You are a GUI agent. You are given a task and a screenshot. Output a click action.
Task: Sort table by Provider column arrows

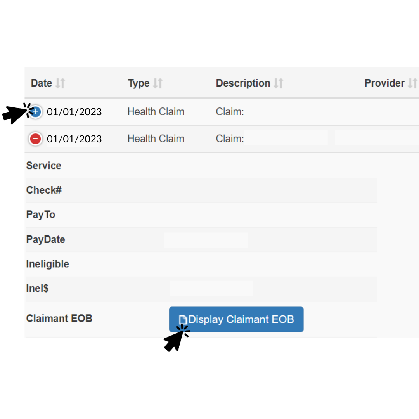pos(413,83)
